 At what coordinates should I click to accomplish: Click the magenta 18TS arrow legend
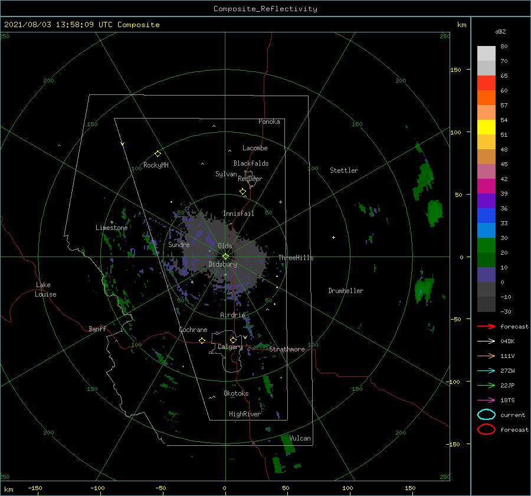pyautogui.click(x=486, y=400)
